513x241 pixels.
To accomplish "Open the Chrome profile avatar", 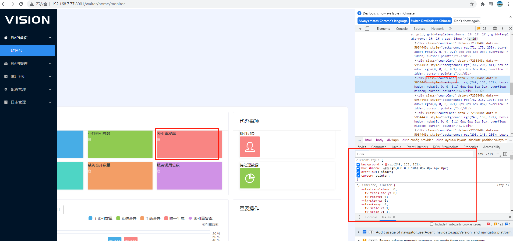I will pos(500,4).
